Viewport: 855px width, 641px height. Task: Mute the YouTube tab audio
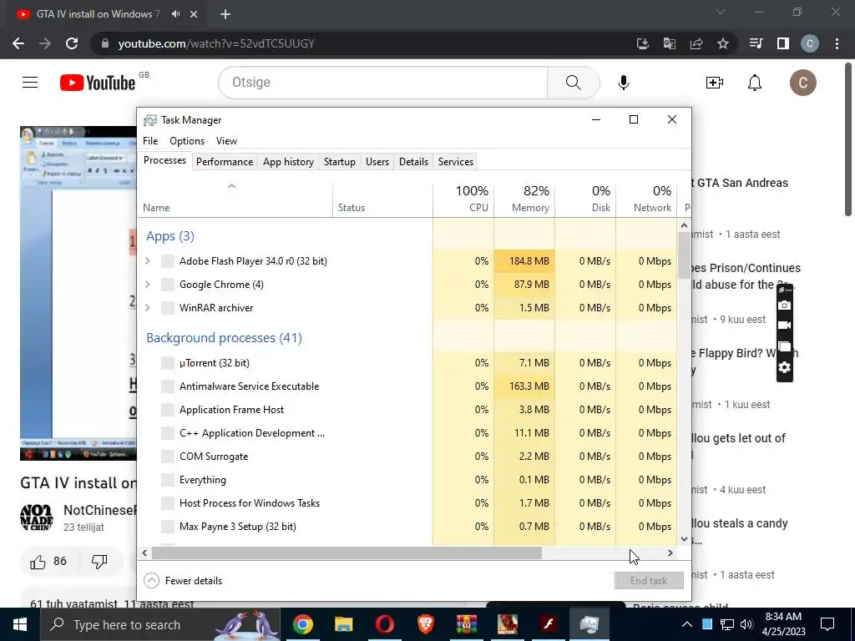point(175,14)
